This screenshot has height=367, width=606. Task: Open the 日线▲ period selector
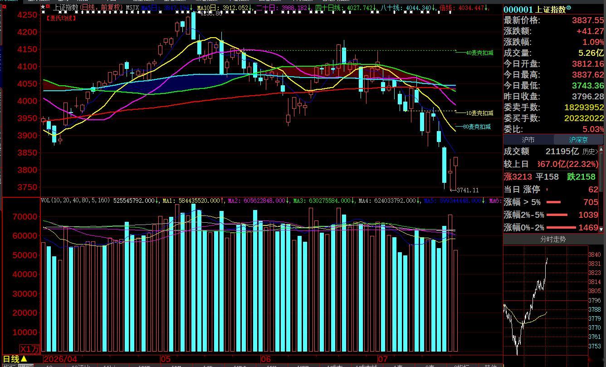coord(15,359)
